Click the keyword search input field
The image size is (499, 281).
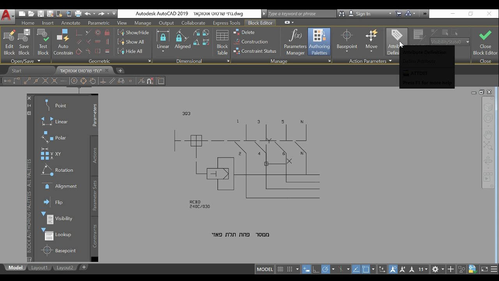point(301,14)
